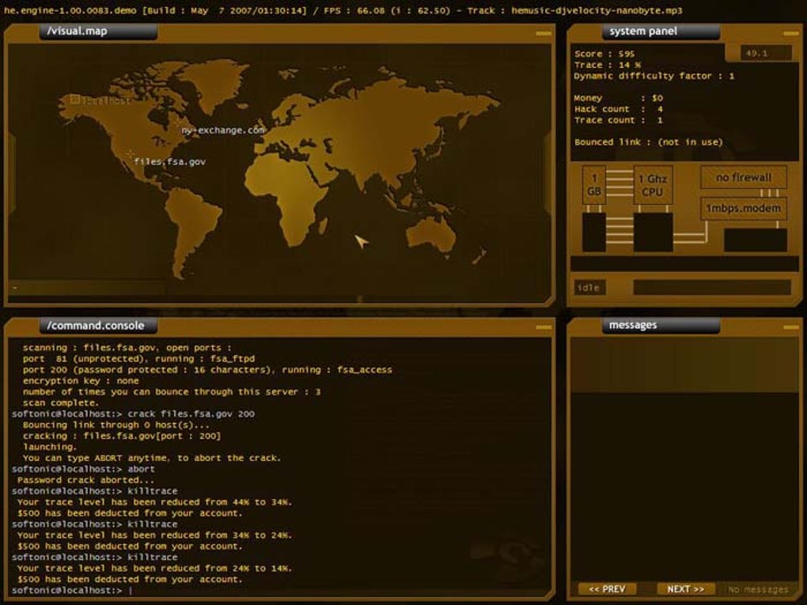807x605 pixels.
Task: Select the /visual.map title tab
Action: pyautogui.click(x=98, y=32)
